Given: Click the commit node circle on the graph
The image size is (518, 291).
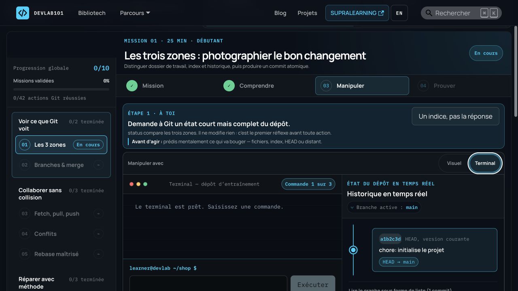Looking at the screenshot, I should click(x=353, y=250).
